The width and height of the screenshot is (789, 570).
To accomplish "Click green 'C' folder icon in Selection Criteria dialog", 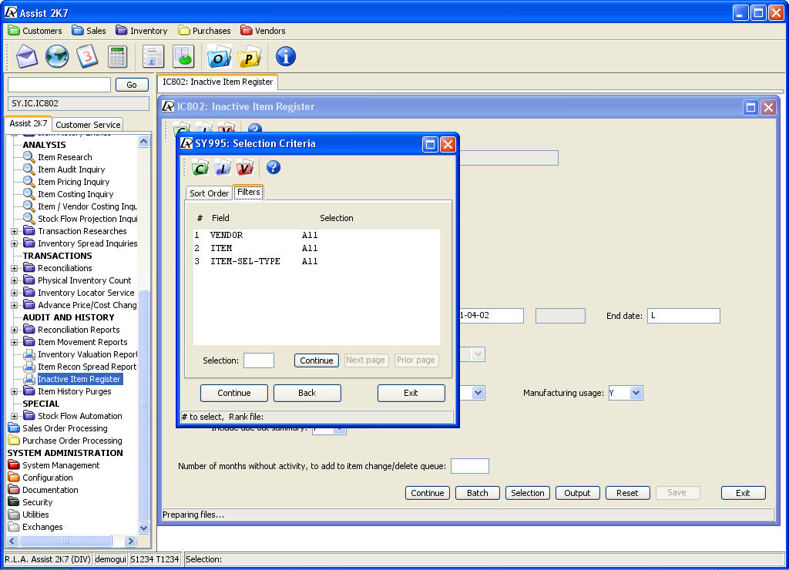I will click(x=200, y=168).
